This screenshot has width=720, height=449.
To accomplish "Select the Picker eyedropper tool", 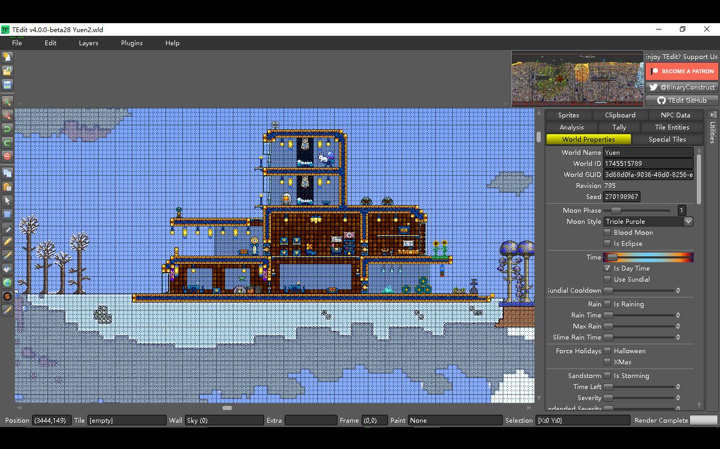I will click(7, 228).
